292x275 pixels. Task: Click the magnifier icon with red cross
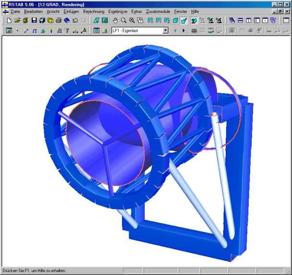pos(132,20)
